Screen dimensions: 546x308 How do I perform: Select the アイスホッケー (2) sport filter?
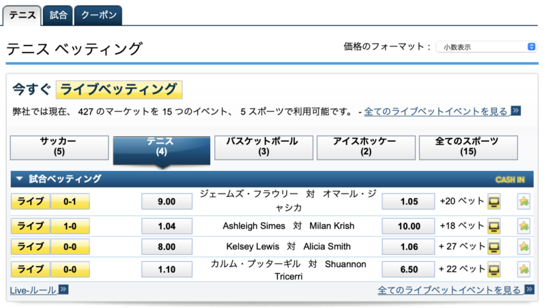pyautogui.click(x=366, y=148)
